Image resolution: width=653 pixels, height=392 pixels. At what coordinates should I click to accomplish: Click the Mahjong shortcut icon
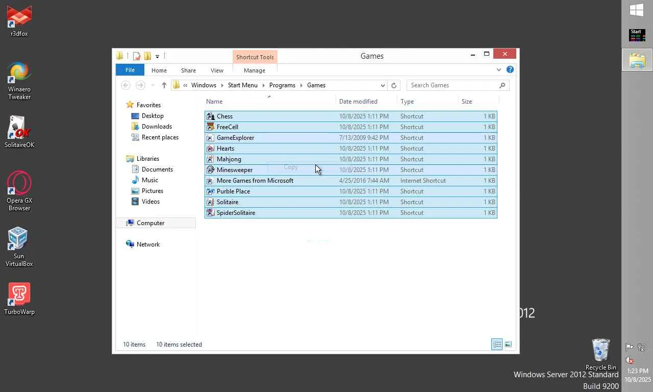point(210,159)
